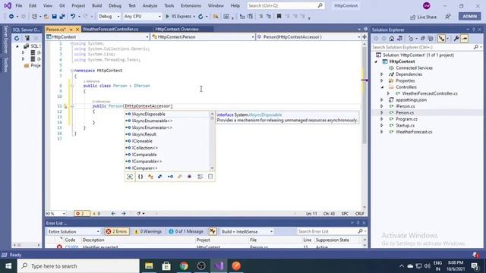Expand the Startup.cs node
The image size is (486, 273).
tap(382, 125)
